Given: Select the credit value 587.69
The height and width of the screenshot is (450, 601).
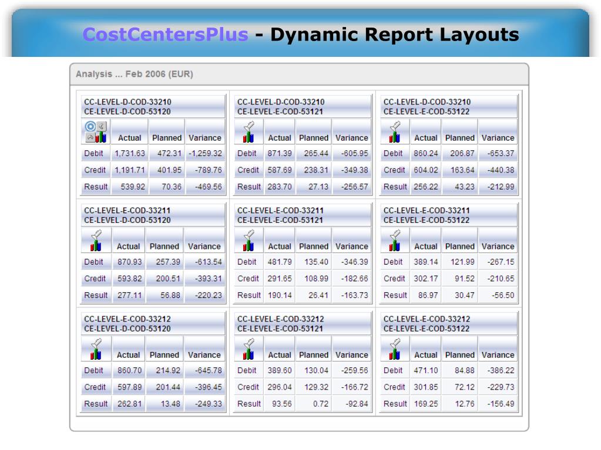Looking at the screenshot, I should pyautogui.click(x=280, y=170).
